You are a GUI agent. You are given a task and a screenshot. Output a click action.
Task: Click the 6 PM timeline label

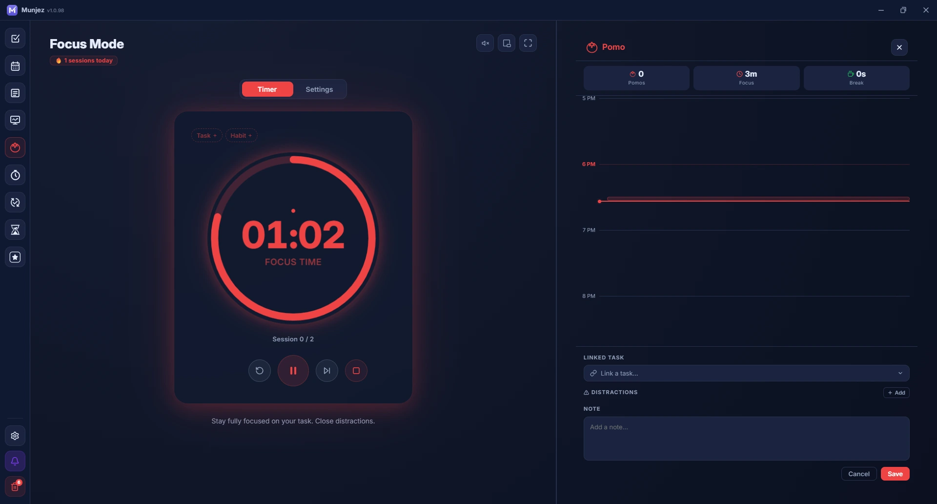(x=589, y=164)
